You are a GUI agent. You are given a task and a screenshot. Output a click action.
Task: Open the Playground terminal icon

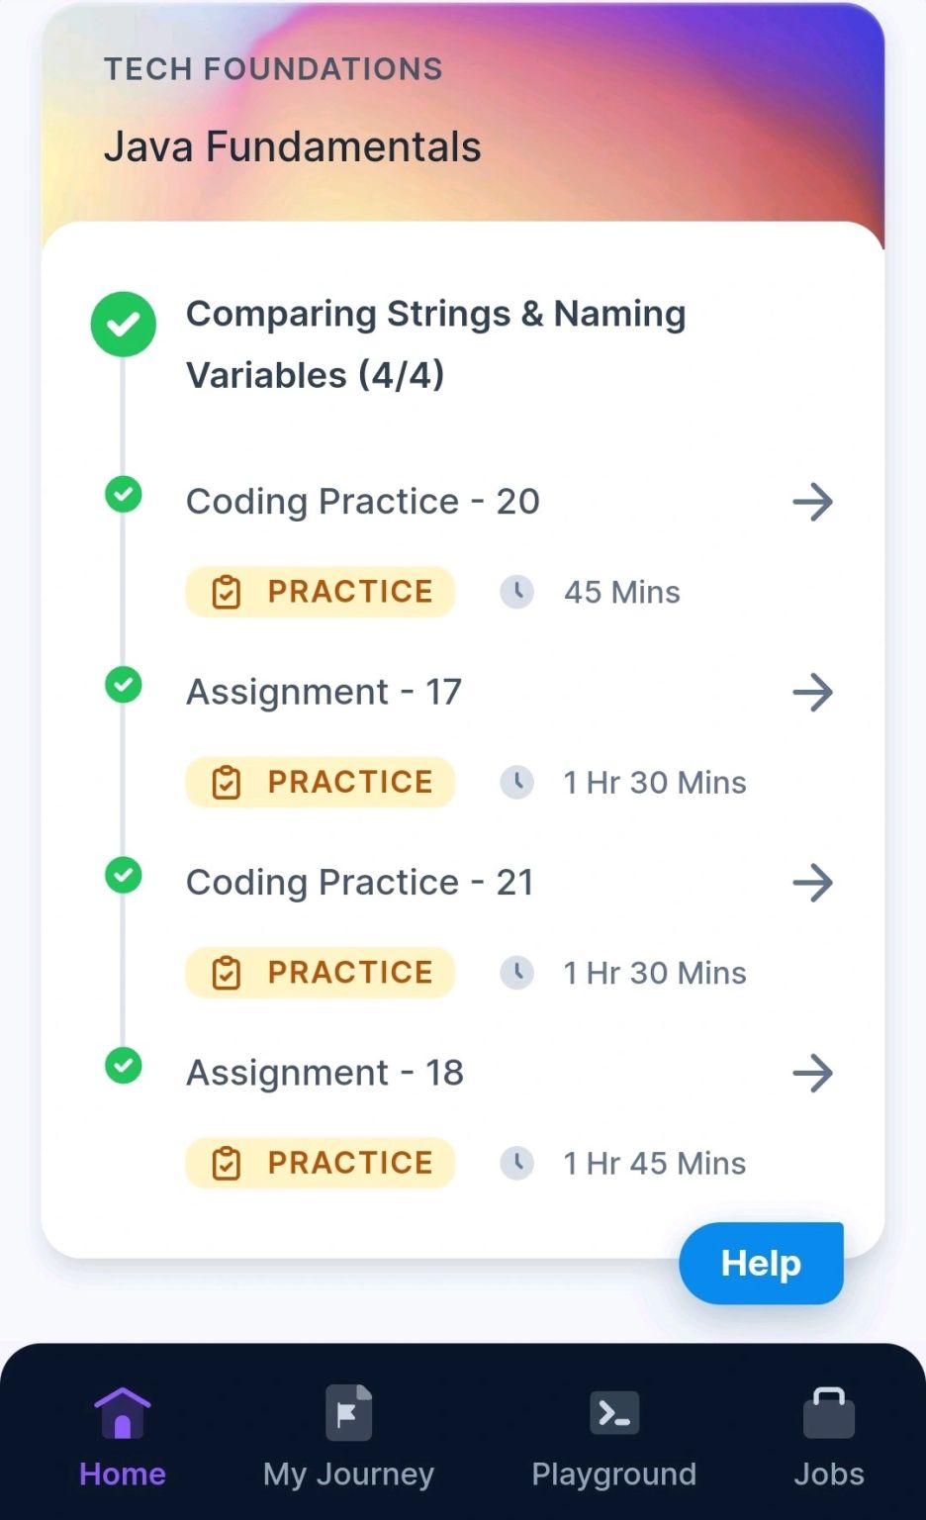[614, 1413]
